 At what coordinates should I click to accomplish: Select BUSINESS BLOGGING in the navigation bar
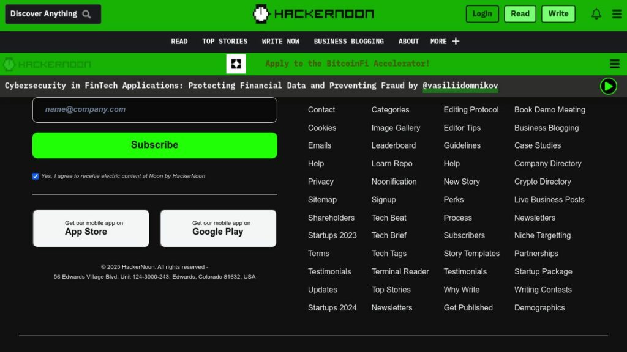tap(348, 42)
